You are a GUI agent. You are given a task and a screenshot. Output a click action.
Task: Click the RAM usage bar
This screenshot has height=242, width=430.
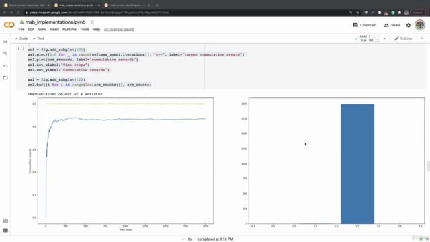coord(374,36)
